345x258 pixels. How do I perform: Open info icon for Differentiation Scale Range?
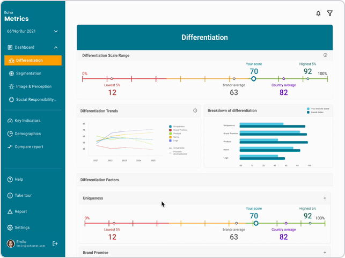[x=325, y=55]
